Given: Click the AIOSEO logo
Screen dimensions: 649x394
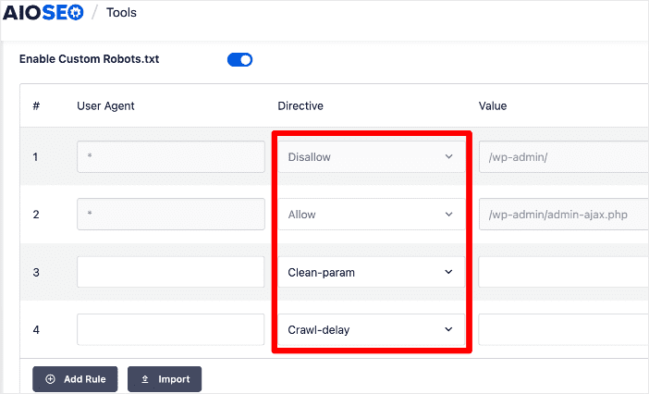Looking at the screenshot, I should (x=43, y=12).
